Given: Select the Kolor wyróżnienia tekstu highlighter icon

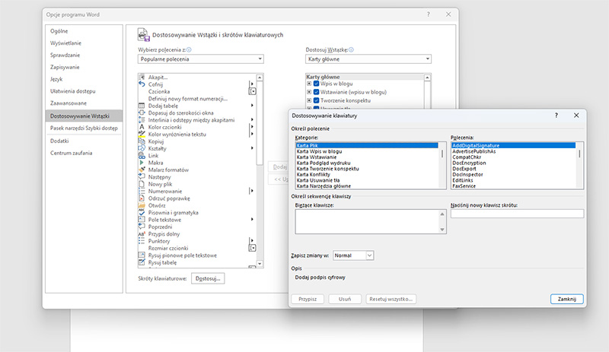Looking at the screenshot, I should [142, 134].
